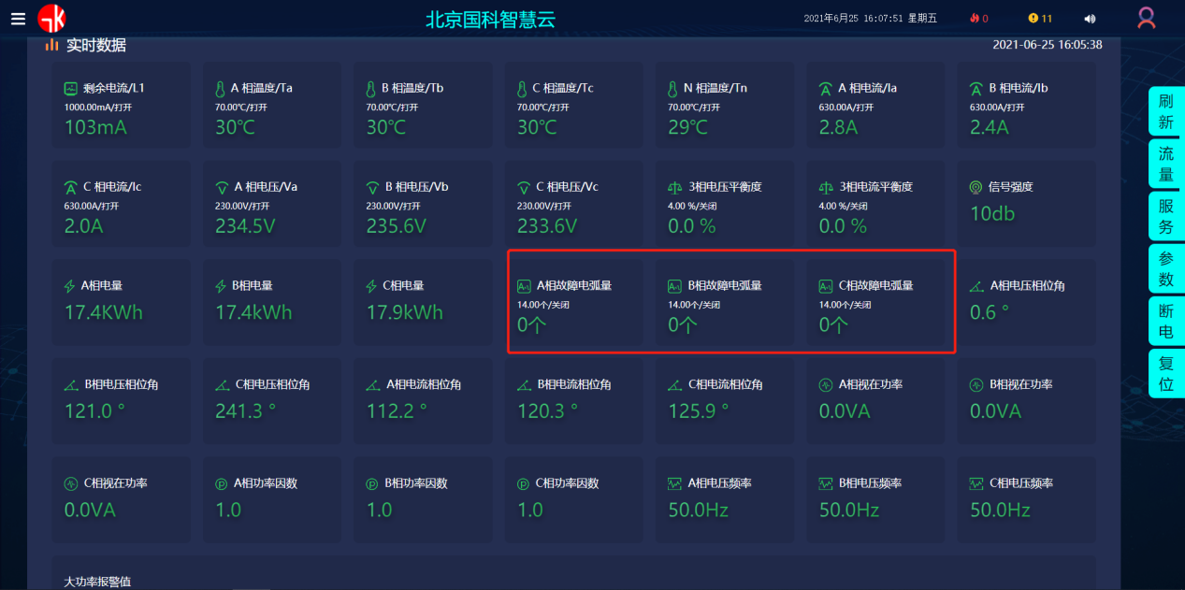
Task: Click the 复位 reset button
Action: click(1165, 373)
